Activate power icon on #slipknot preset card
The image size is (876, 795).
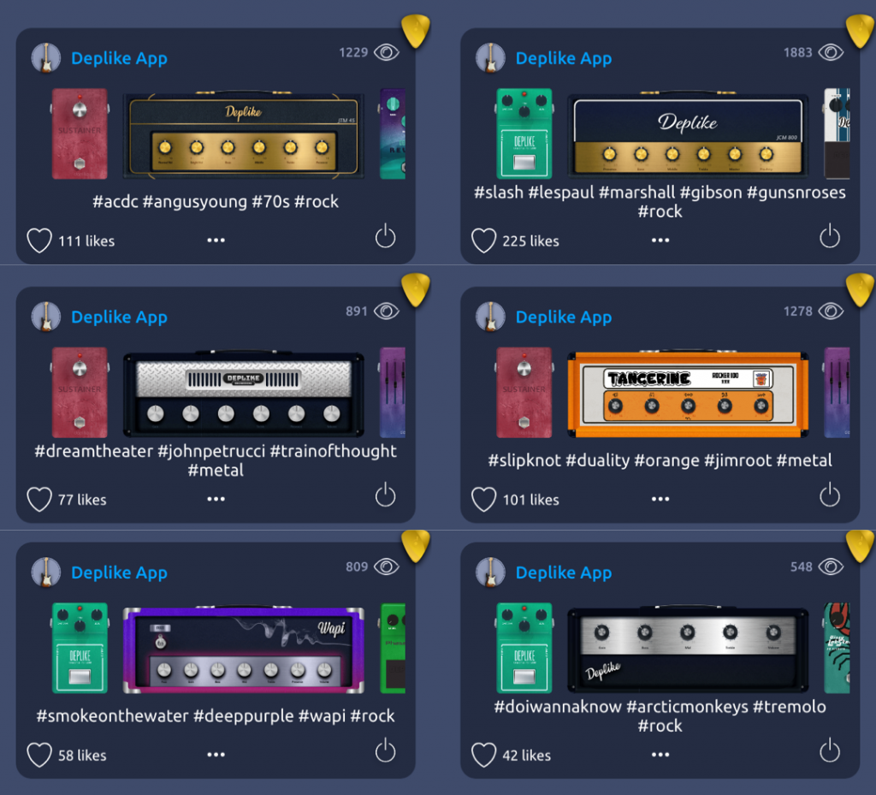pyautogui.click(x=830, y=495)
